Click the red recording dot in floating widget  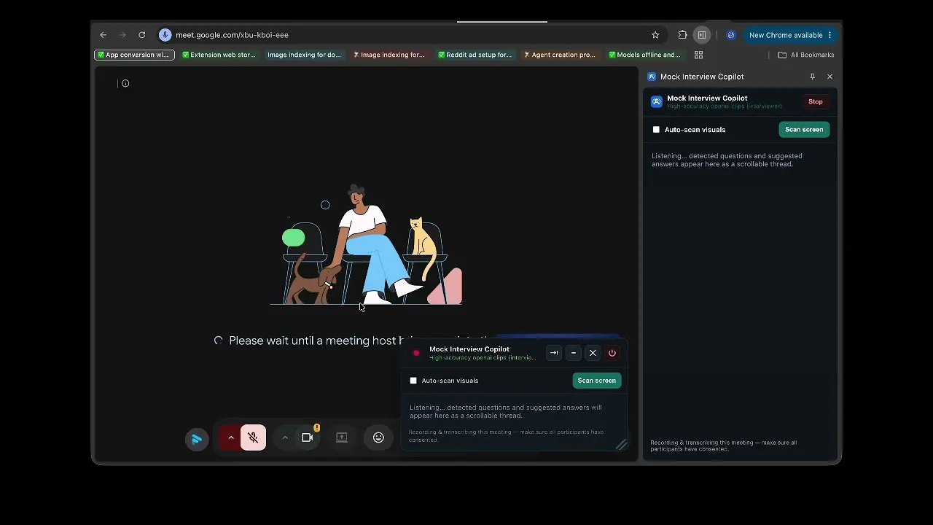coord(416,353)
